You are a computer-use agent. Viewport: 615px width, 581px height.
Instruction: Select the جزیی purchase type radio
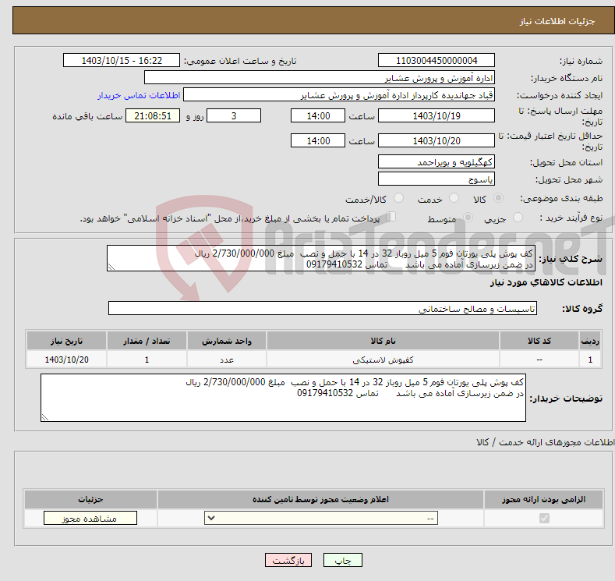(x=518, y=218)
